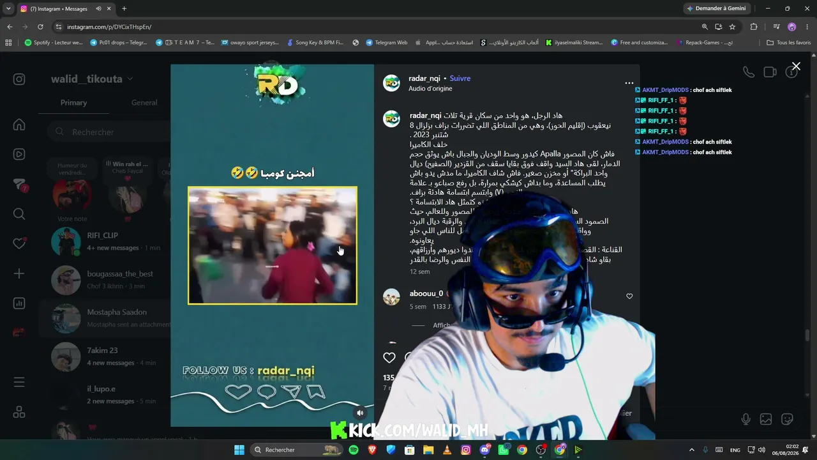Open radar_nqi profile from post header
Viewport: 817px width, 460px height.
click(x=424, y=79)
